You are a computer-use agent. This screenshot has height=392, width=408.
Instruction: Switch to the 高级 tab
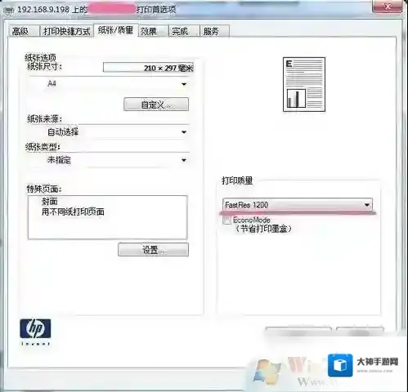(24, 31)
